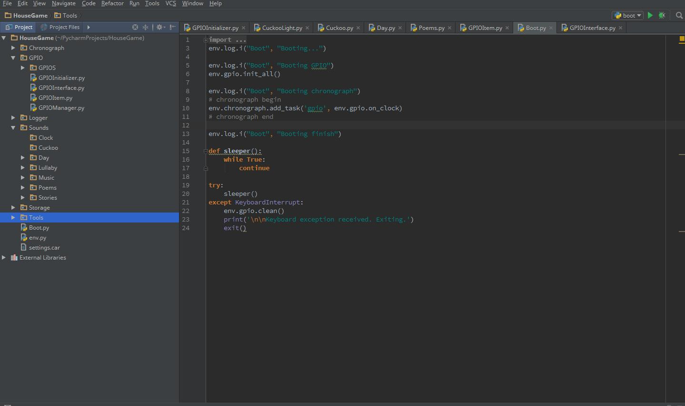Open Search Everywhere via magnifier icon
Image resolution: width=685 pixels, height=406 pixels.
click(678, 15)
